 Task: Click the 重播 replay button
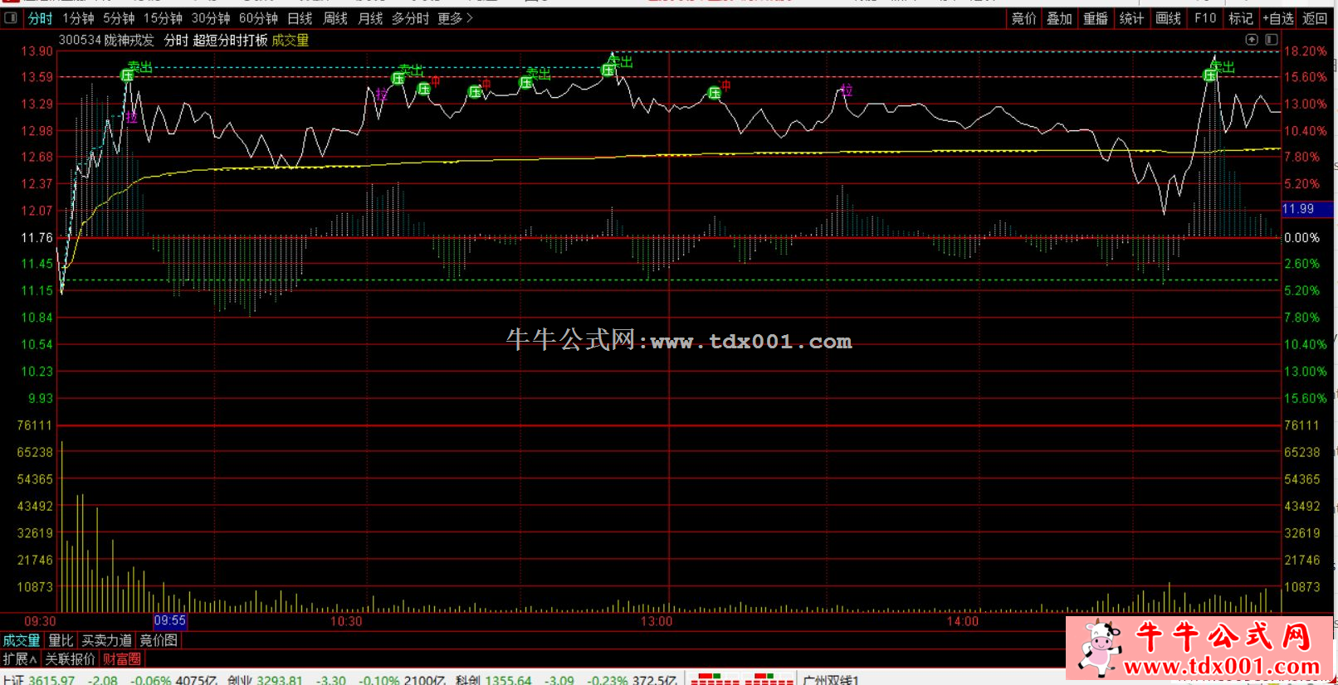1096,18
